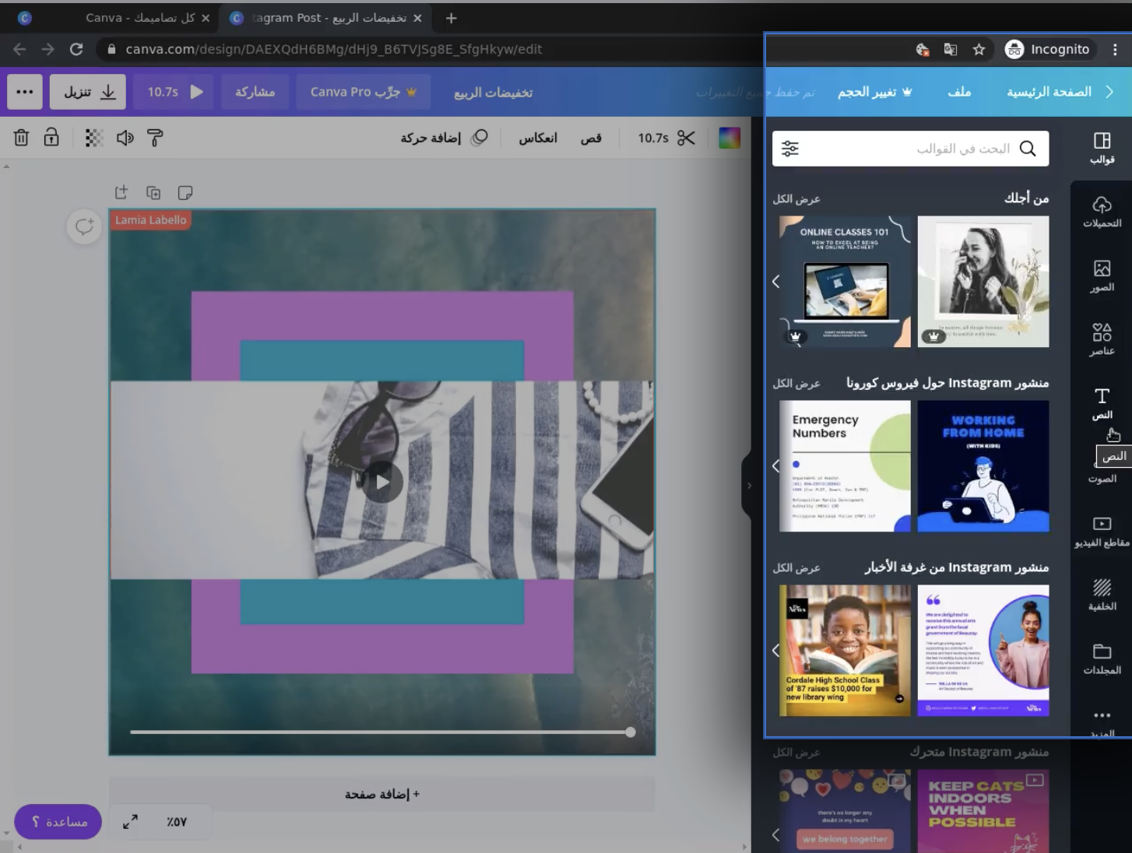Click the browser back arrow

[x=19, y=49]
